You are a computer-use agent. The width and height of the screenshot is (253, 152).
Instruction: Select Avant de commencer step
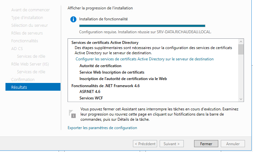coord(31,10)
